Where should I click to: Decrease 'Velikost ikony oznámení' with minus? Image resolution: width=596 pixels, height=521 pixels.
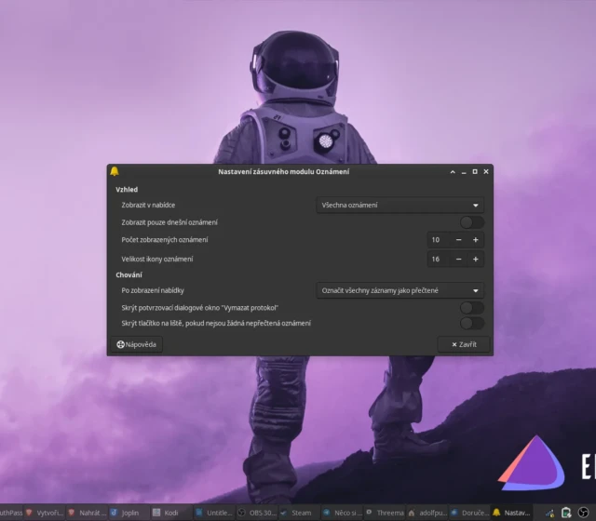point(459,259)
